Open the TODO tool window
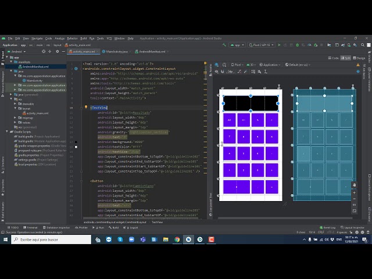 coord(13,227)
